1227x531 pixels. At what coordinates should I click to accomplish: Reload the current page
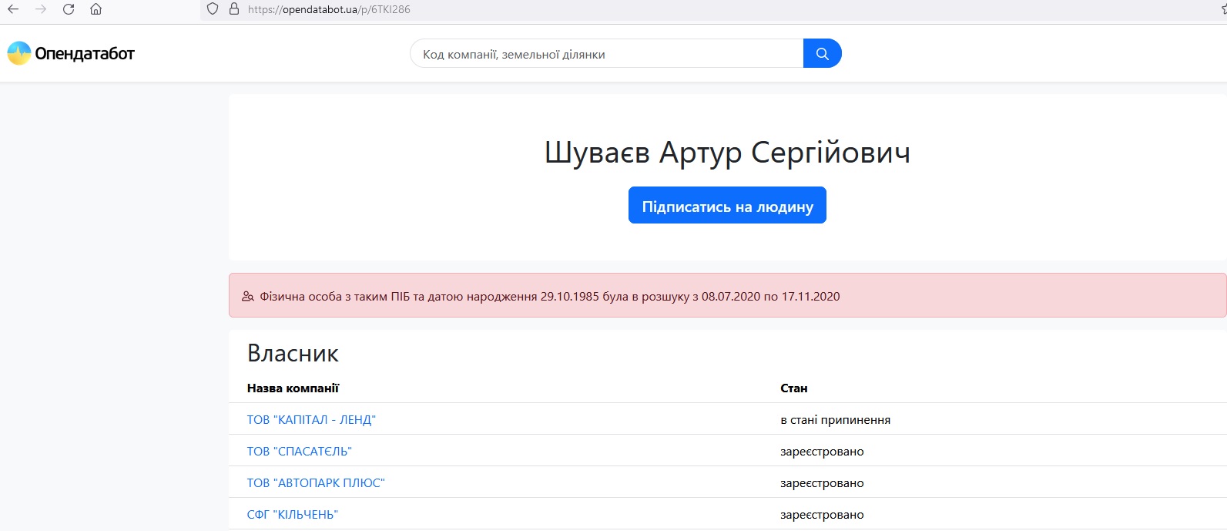(x=69, y=9)
